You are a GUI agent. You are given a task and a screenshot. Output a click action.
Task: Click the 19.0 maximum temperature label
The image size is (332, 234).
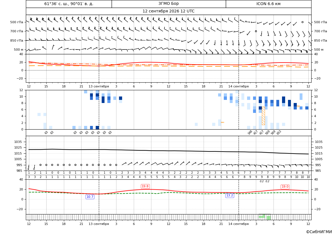tap(285, 186)
